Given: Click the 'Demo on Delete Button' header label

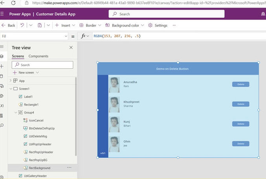Looking at the screenshot, I should pos(172,69).
